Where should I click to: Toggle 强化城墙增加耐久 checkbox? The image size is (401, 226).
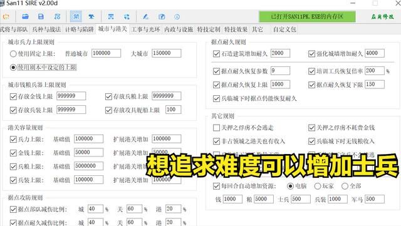[311, 54]
